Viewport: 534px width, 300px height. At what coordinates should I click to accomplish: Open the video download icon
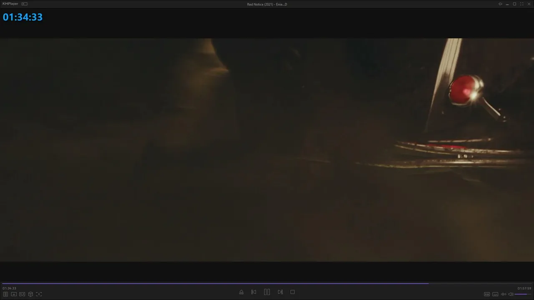[14, 294]
